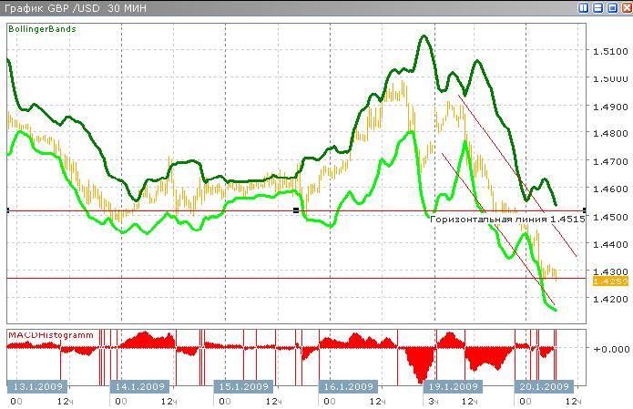Image resolution: width=633 pixels, height=409 pixels.
Task: Click the left handle of horizontal line
Action: [7, 210]
